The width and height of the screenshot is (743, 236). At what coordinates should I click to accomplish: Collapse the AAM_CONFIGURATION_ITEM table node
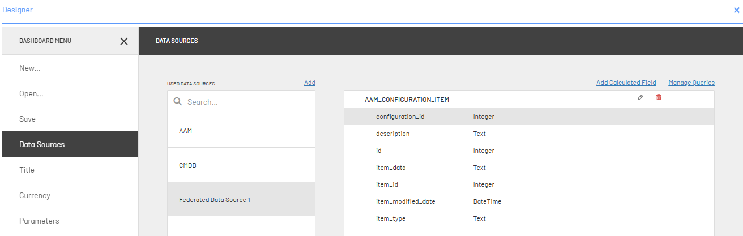pos(354,100)
